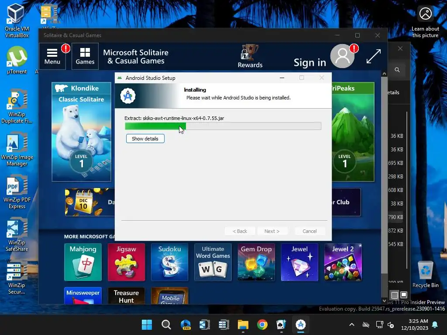Open WinZip Image Manager desktop shortcut

17,149
